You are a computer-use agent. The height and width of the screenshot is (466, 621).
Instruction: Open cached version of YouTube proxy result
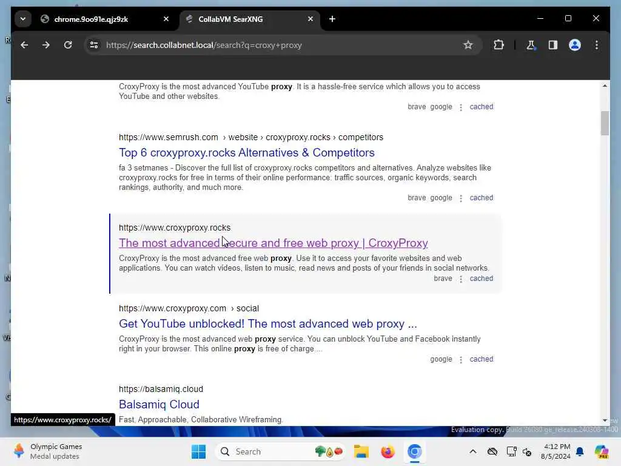[481, 107]
